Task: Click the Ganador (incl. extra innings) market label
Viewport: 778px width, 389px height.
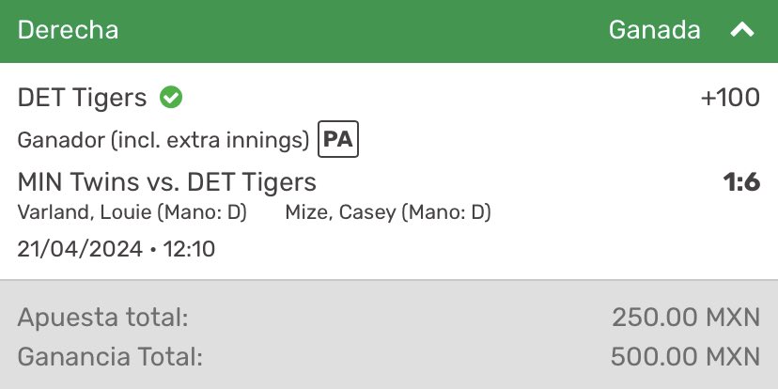Action: 163,140
